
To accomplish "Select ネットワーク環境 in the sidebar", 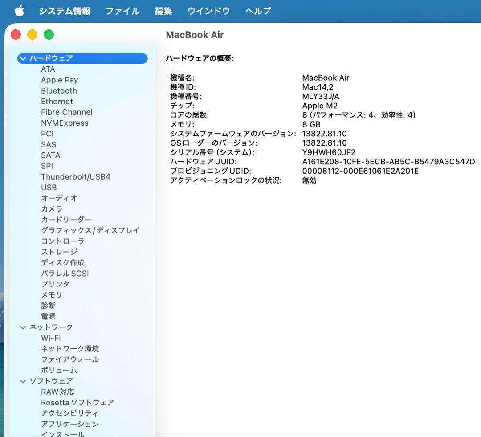I will 70,349.
